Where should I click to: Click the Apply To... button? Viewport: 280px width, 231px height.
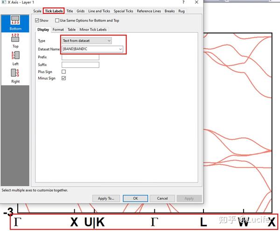pyautogui.click(x=106, y=198)
